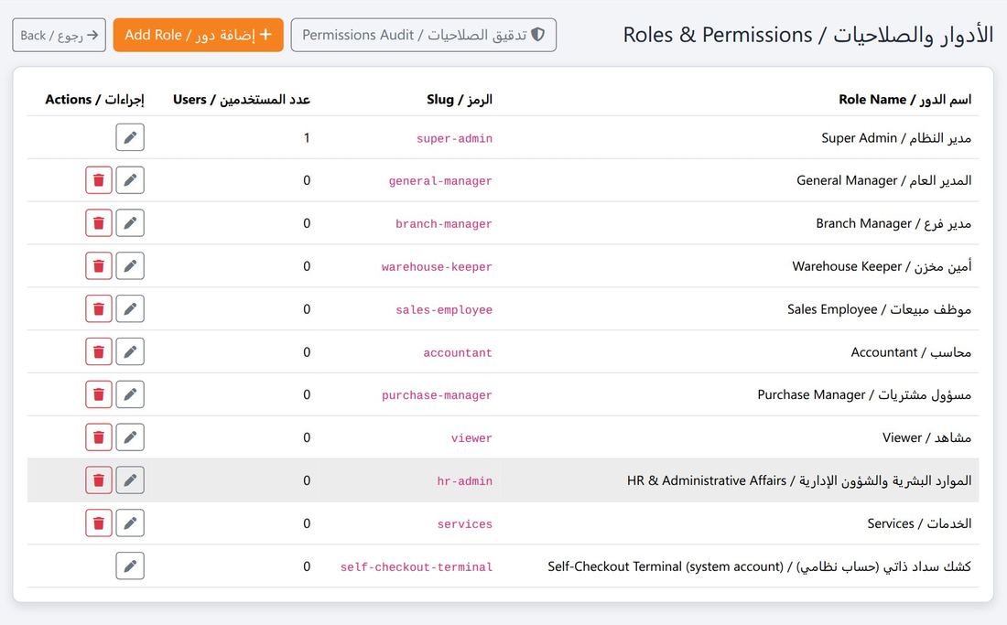
Task: Delete the HR & Administrative Affairs role
Action: tap(99, 480)
